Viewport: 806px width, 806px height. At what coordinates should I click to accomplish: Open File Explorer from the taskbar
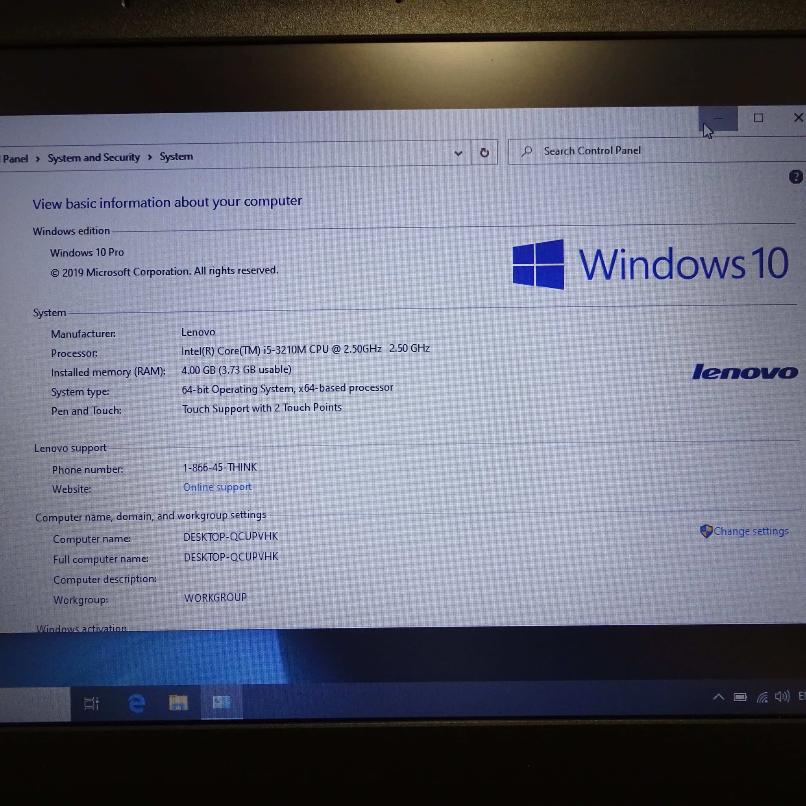[178, 702]
